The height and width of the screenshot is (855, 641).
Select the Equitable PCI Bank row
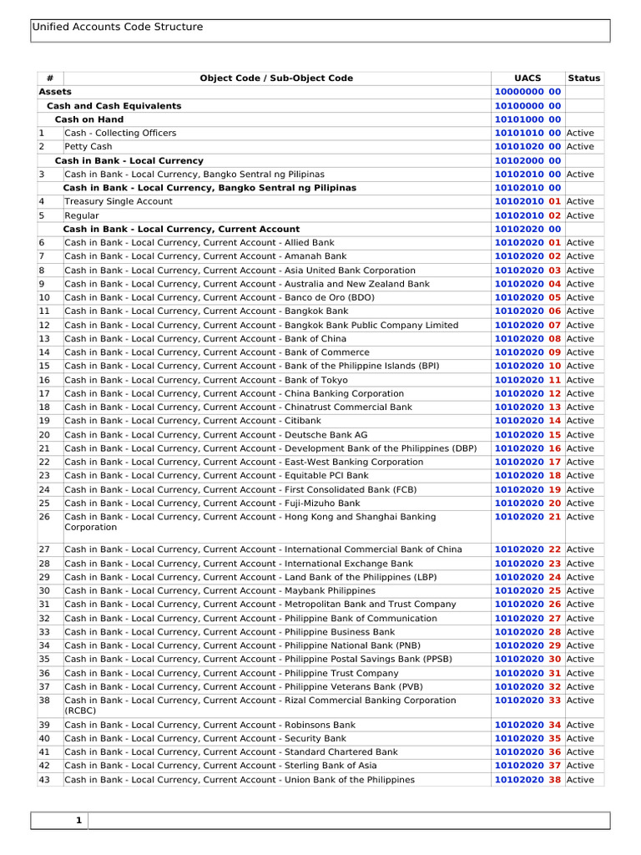tap(320, 475)
